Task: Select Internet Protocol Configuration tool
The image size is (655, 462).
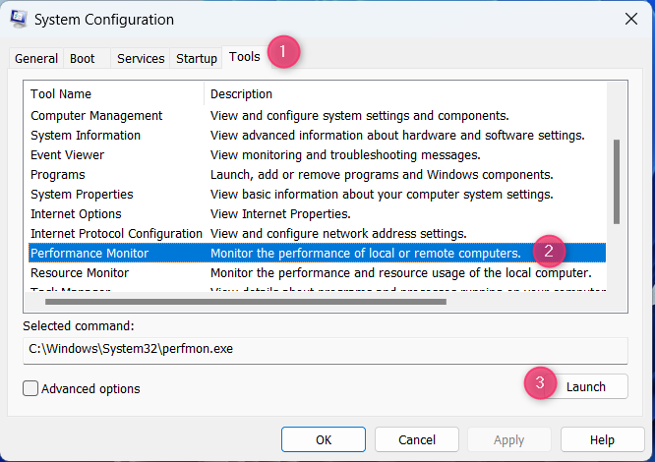Action: 116,233
